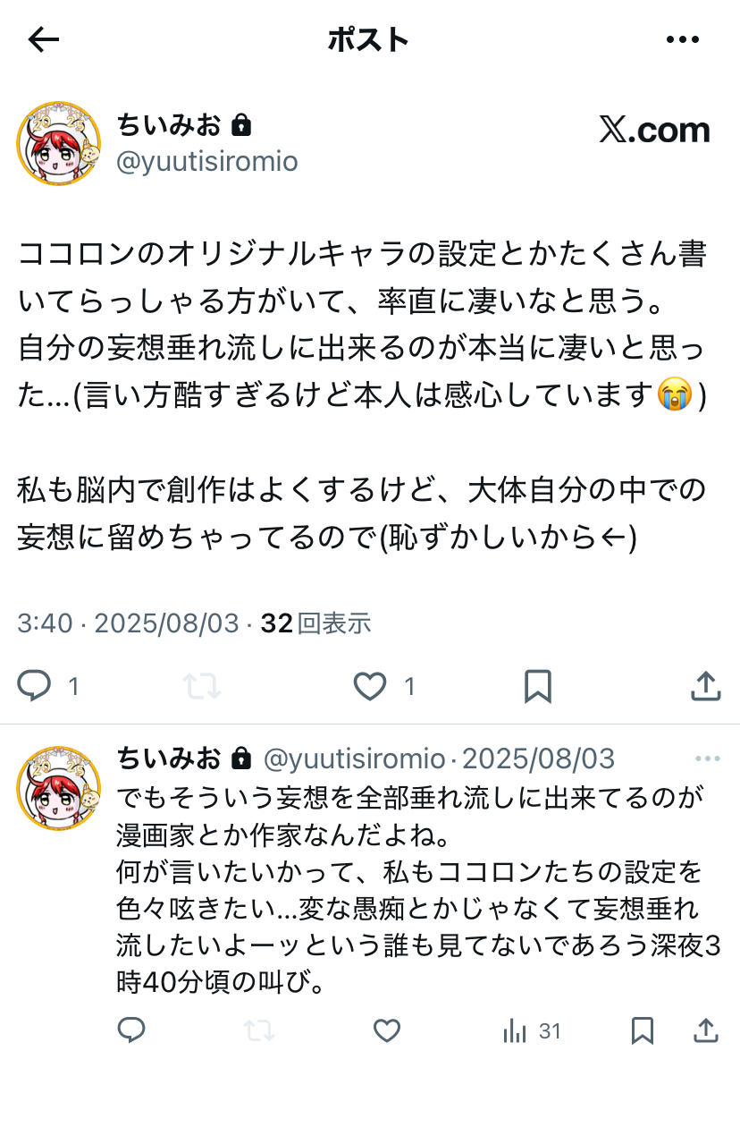Like the second post
The height and width of the screenshot is (1144, 740).
point(386,1031)
